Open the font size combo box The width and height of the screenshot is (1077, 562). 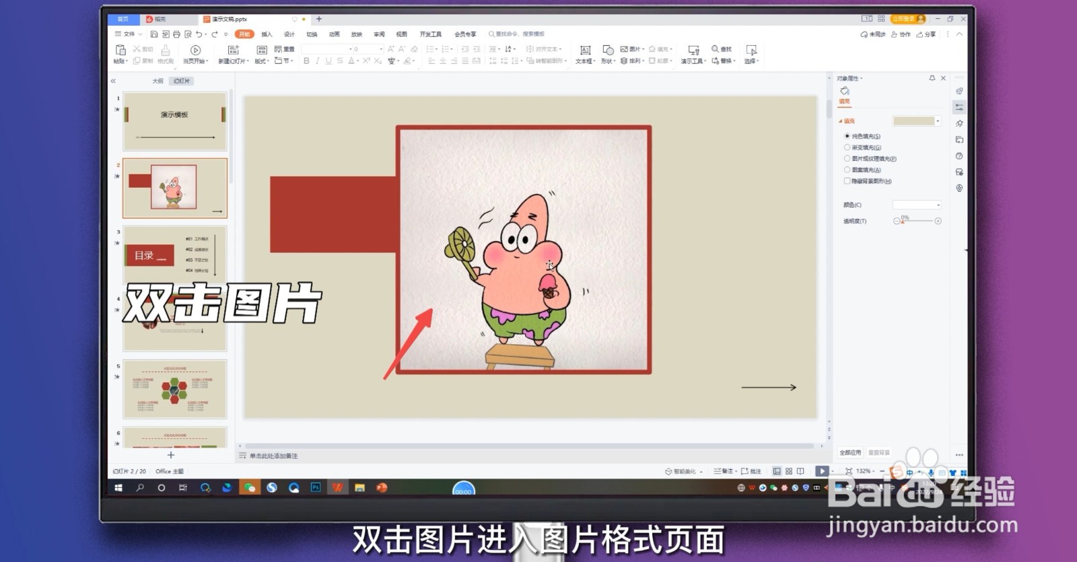point(369,49)
